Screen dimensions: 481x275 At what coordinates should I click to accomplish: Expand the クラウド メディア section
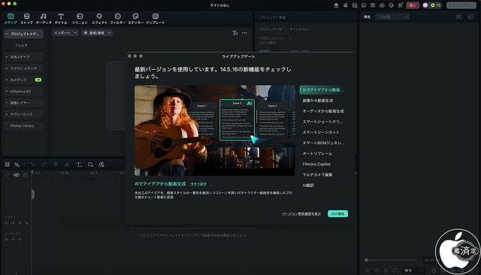pyautogui.click(x=23, y=68)
